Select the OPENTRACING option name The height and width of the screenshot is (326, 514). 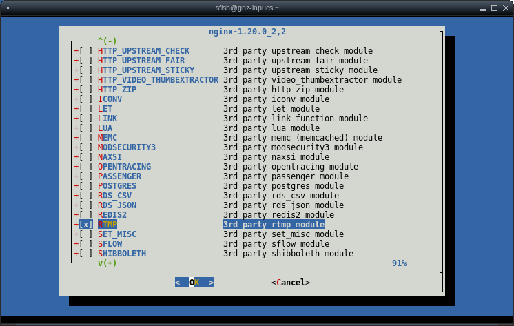click(x=124, y=167)
